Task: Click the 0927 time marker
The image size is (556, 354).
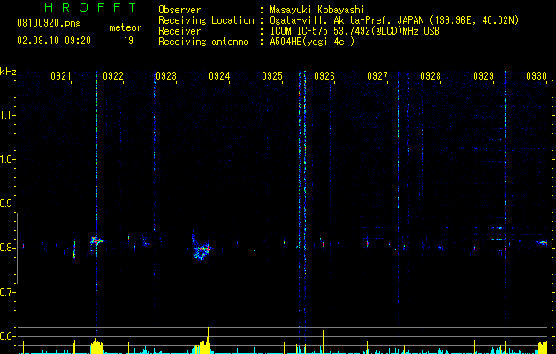Action: coord(377,76)
